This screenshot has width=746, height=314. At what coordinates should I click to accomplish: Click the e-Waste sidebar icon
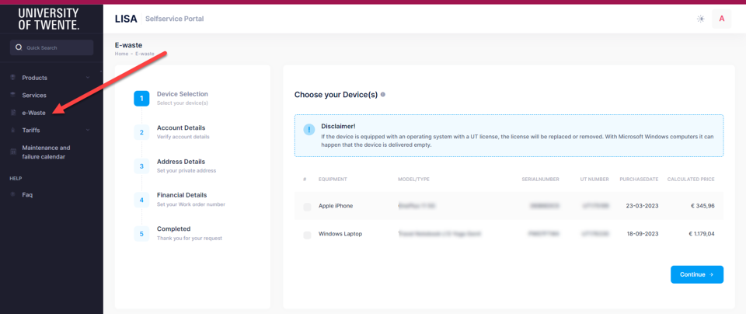coord(13,113)
